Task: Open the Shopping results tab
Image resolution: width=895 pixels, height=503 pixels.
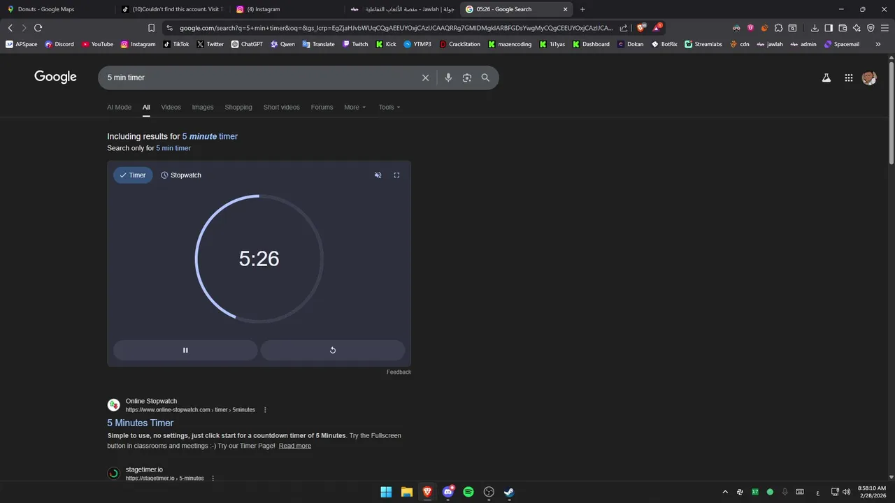Action: (238, 108)
